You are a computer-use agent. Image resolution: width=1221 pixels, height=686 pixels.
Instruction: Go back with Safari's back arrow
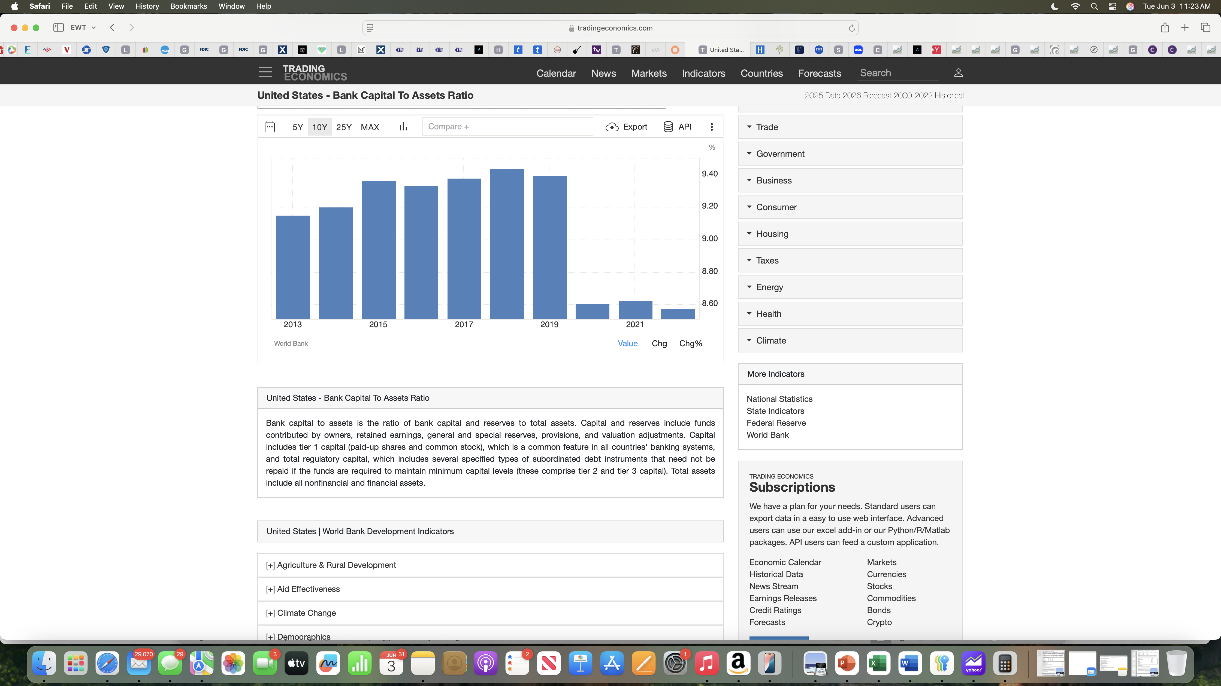(112, 27)
